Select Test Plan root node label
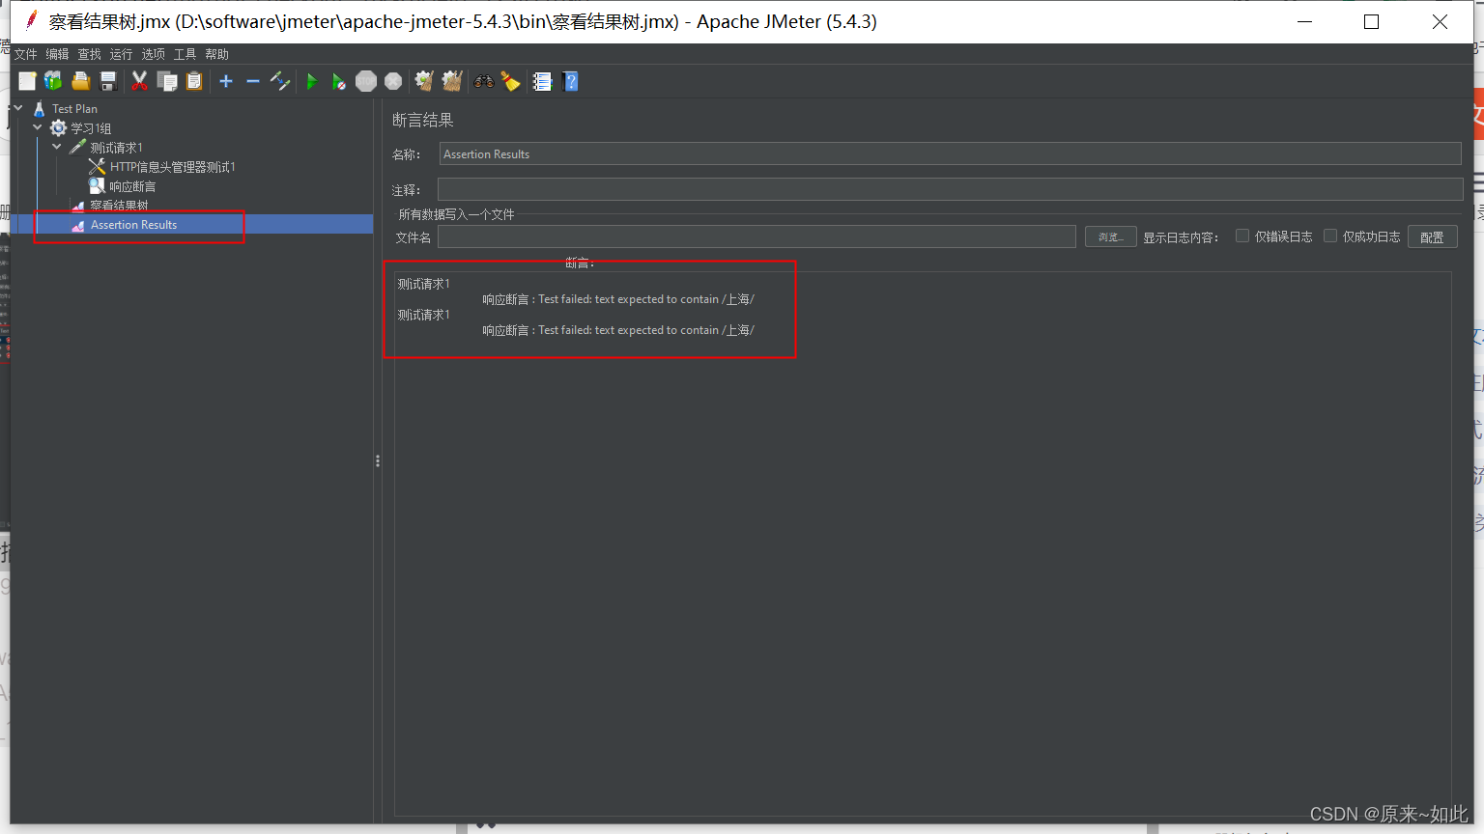 [74, 109]
